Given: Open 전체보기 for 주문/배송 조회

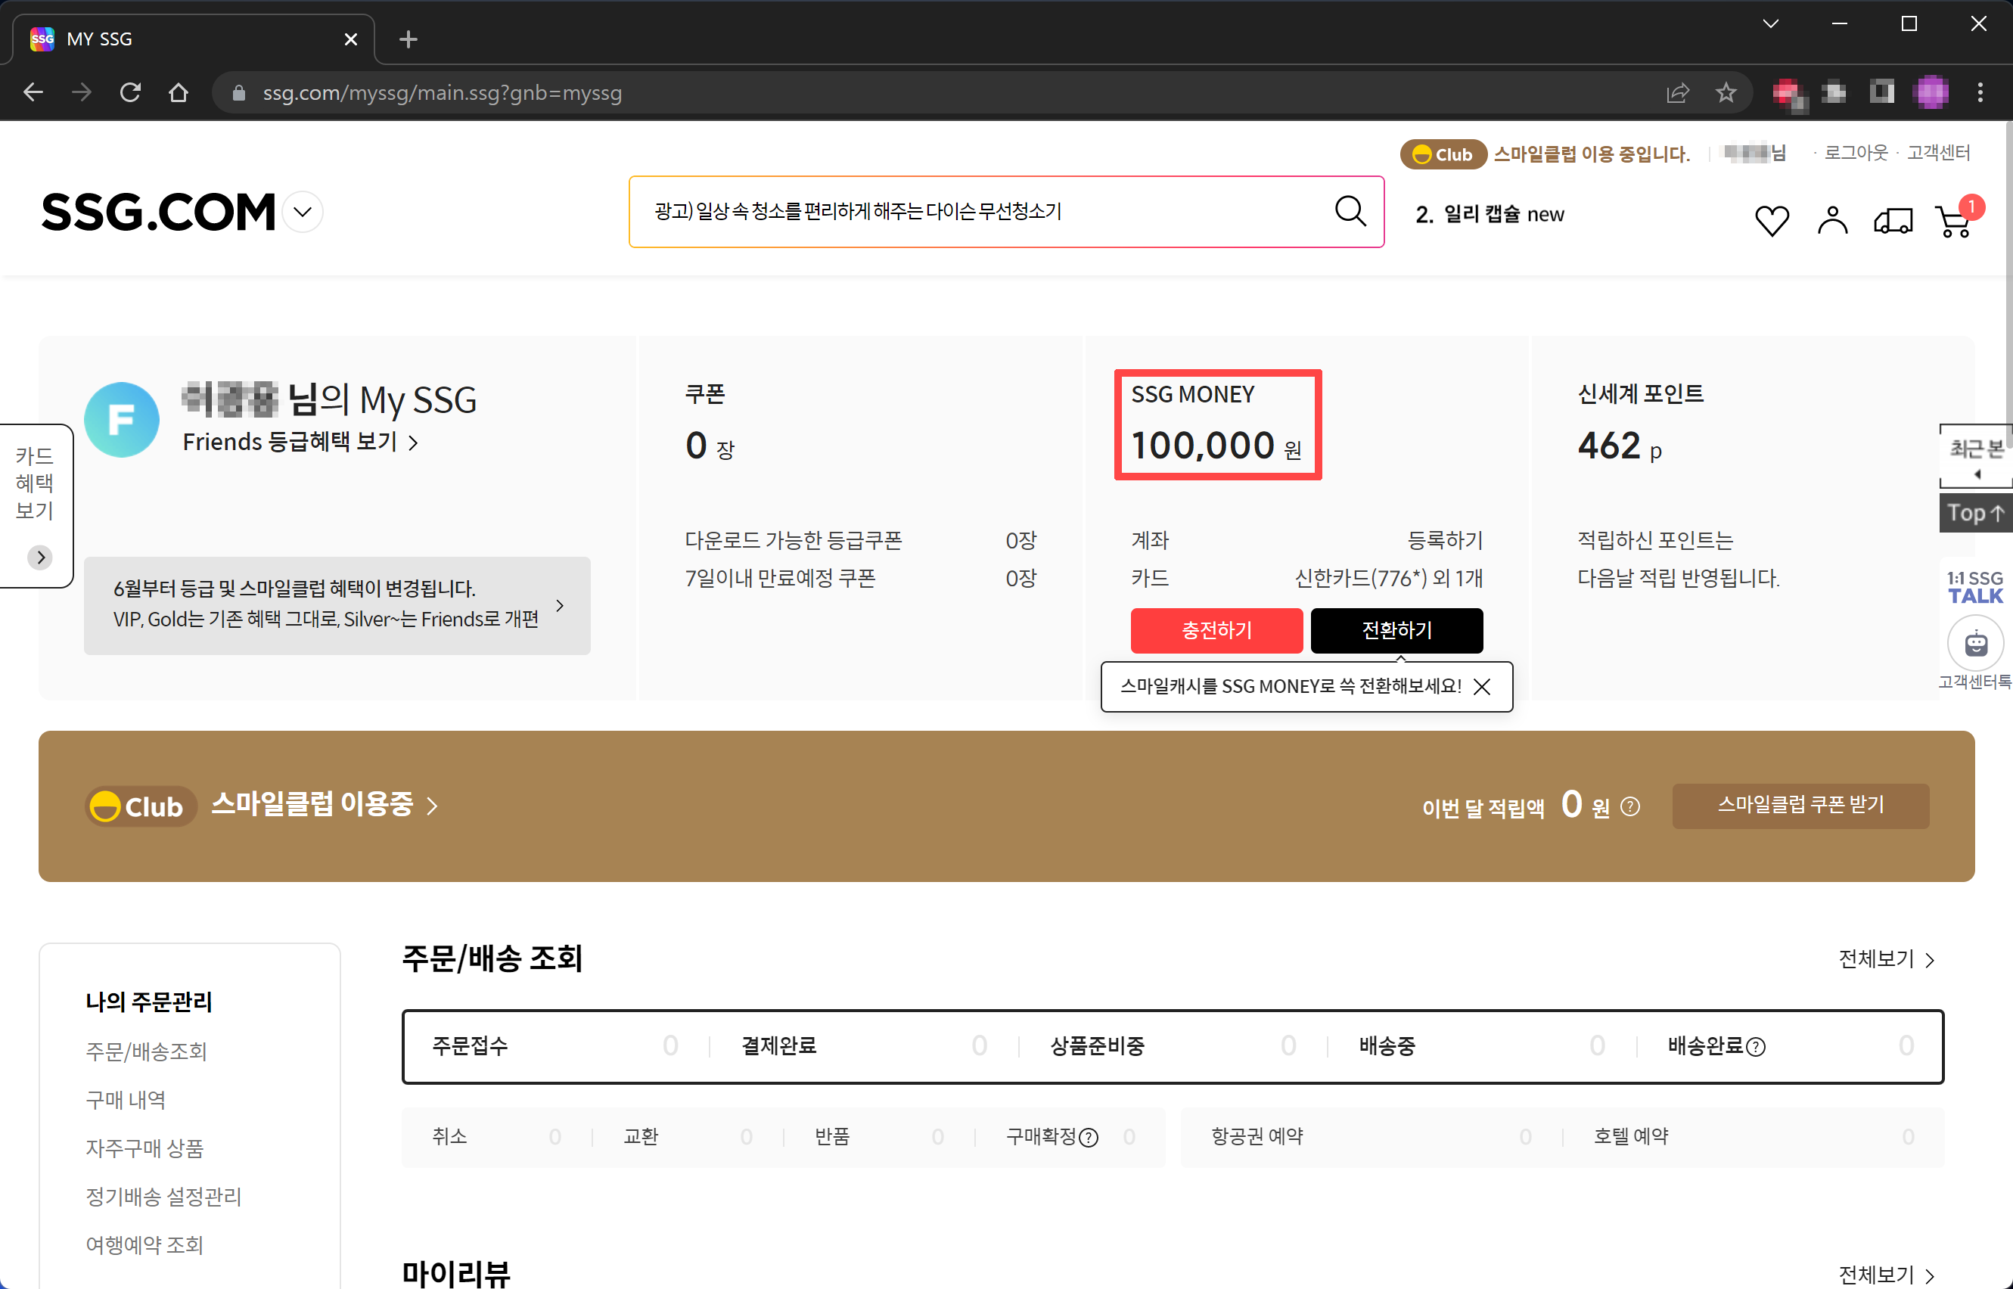Looking at the screenshot, I should (x=1886, y=959).
